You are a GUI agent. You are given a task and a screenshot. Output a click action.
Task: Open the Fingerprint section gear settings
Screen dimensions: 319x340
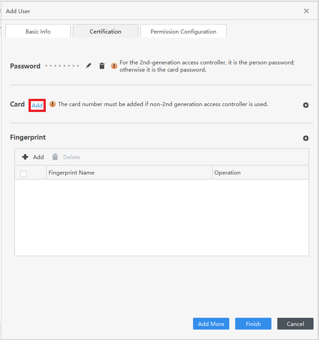click(306, 138)
